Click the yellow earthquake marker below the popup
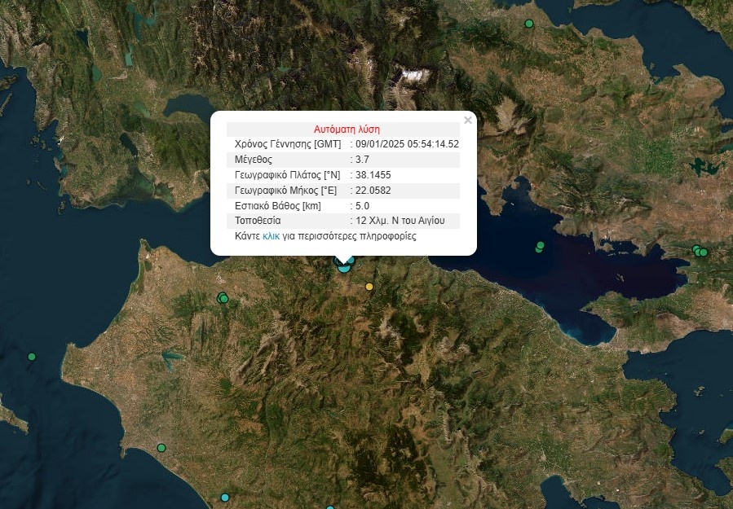The image size is (733, 509). pyautogui.click(x=369, y=287)
